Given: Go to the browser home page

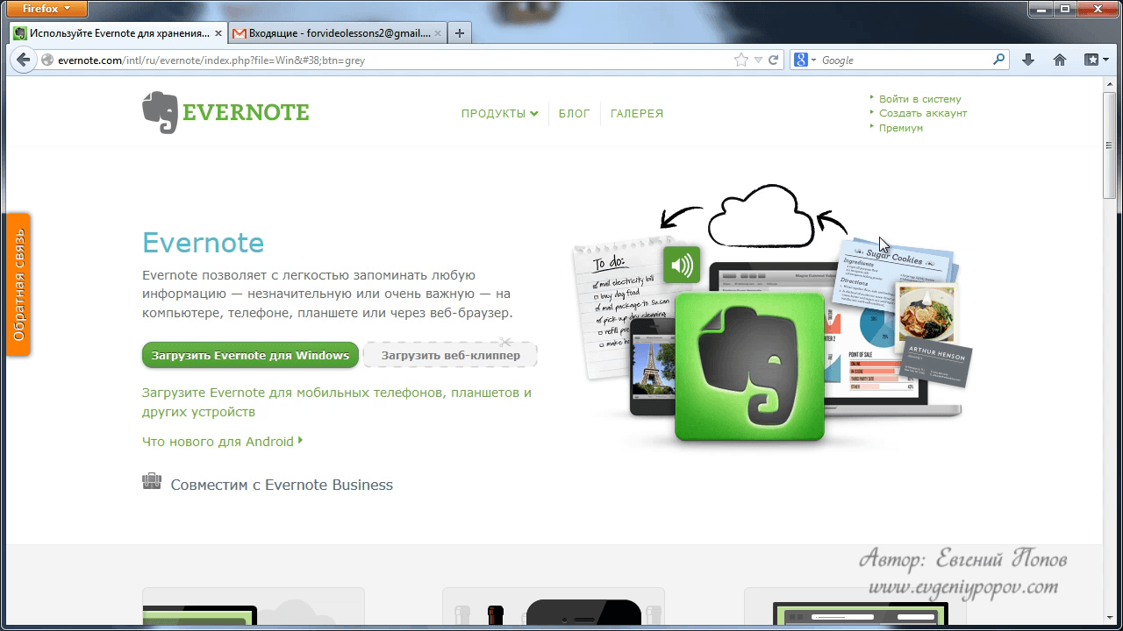Looking at the screenshot, I should (1060, 60).
